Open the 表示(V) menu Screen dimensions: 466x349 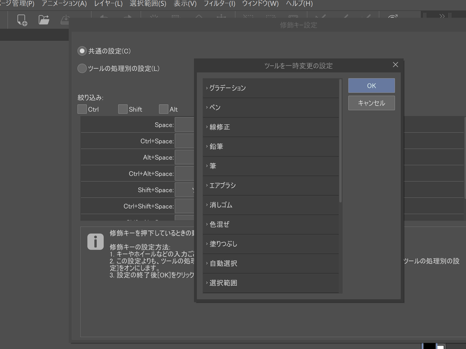(x=185, y=3)
